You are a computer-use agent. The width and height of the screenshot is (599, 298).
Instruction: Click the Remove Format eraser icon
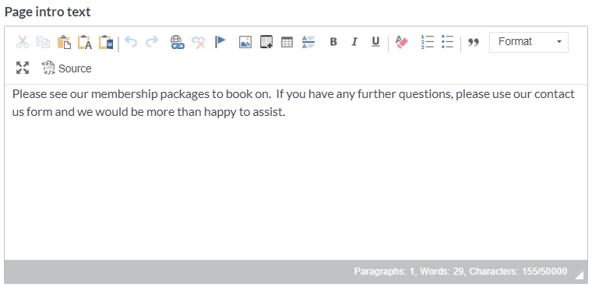click(401, 42)
